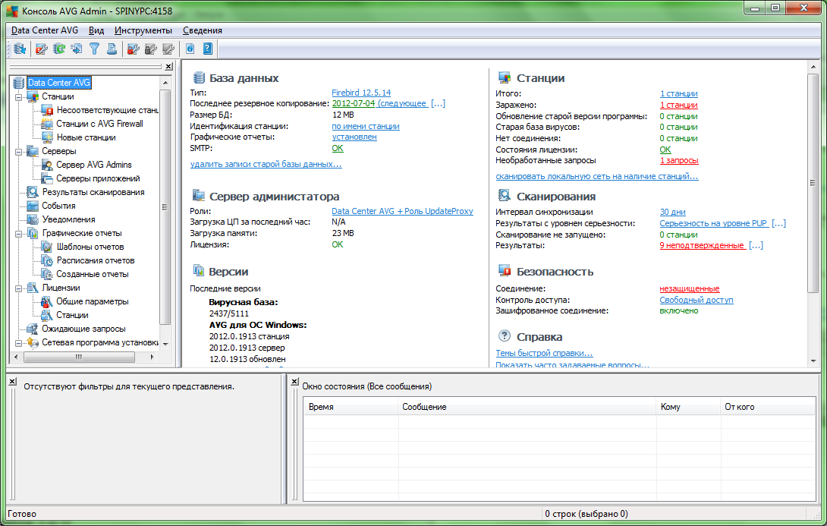Viewport: 827px width, 526px height.
Task: Click the icon beside Ожидающие запросы
Action: tap(33, 329)
